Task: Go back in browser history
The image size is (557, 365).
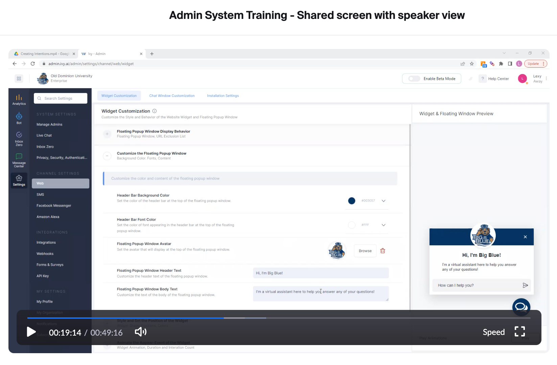Action: tap(15, 64)
